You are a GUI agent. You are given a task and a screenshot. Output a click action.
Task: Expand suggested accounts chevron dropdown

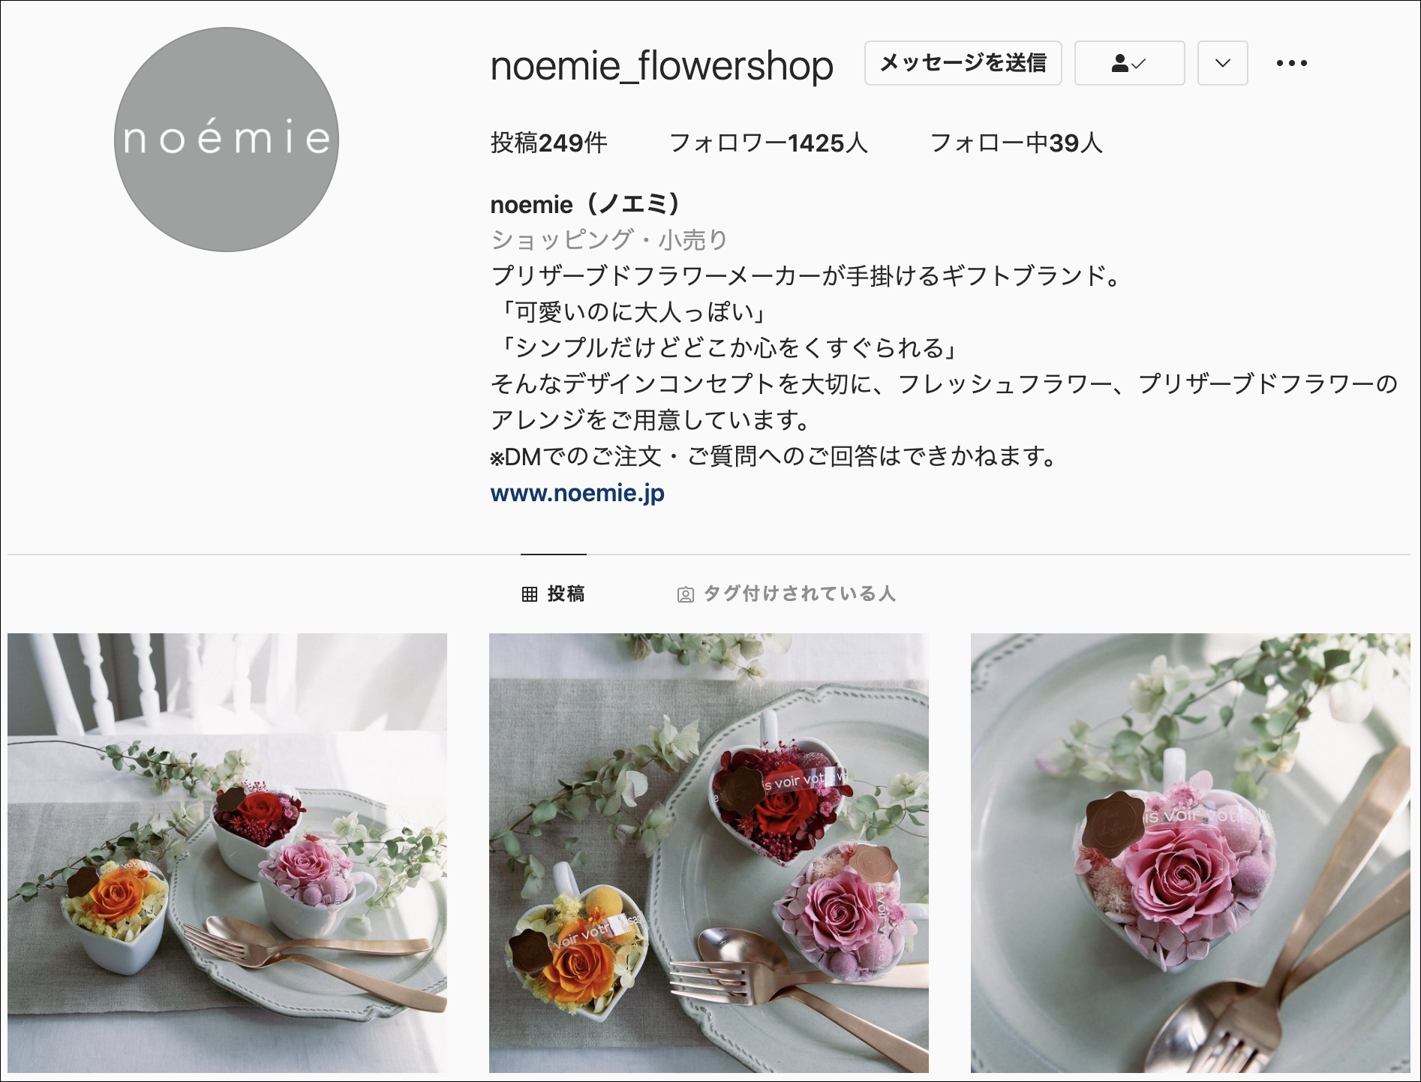point(1222,63)
